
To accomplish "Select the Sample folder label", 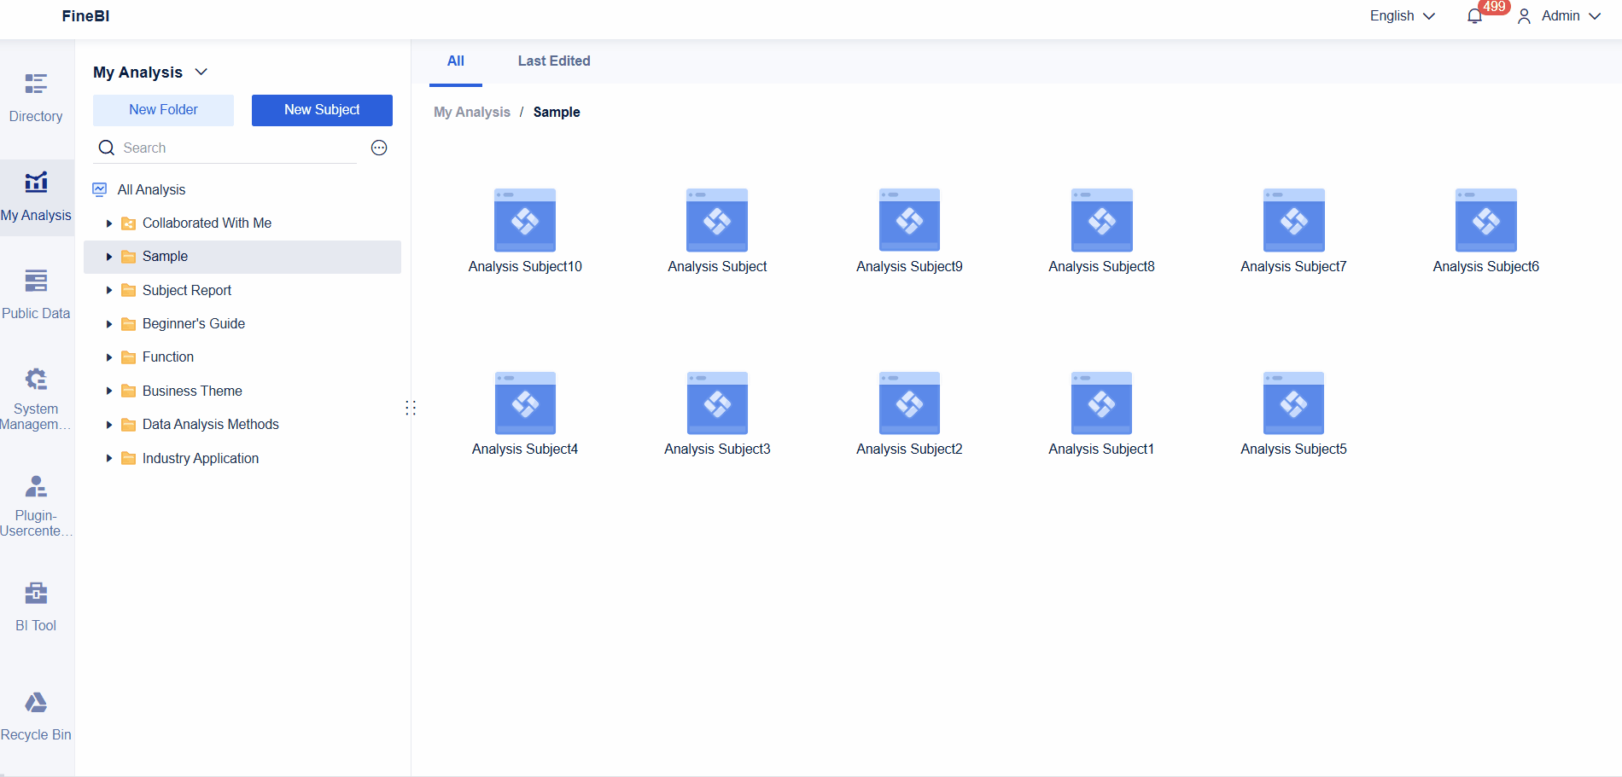I will 165,257.
